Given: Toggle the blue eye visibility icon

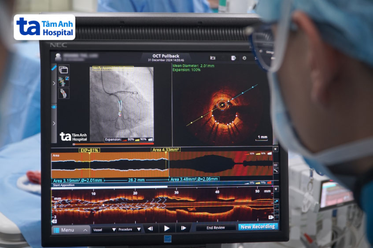Looking at the screenshot, I should (54, 107).
